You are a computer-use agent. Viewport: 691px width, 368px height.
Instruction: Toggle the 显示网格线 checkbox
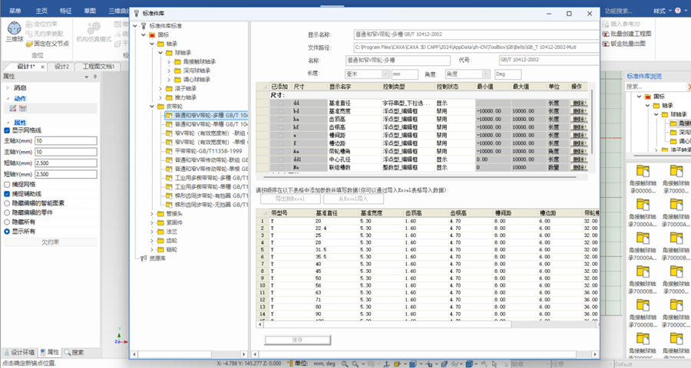tap(7, 130)
